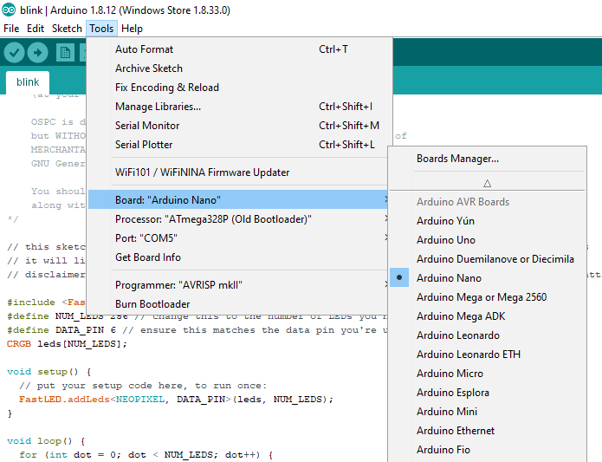Select Arduino Yún board
Viewport: 602px width, 462px height.
488,221
